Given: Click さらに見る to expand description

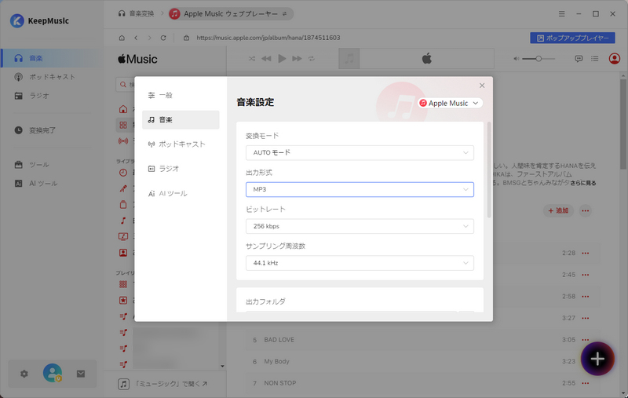Looking at the screenshot, I should (x=583, y=183).
